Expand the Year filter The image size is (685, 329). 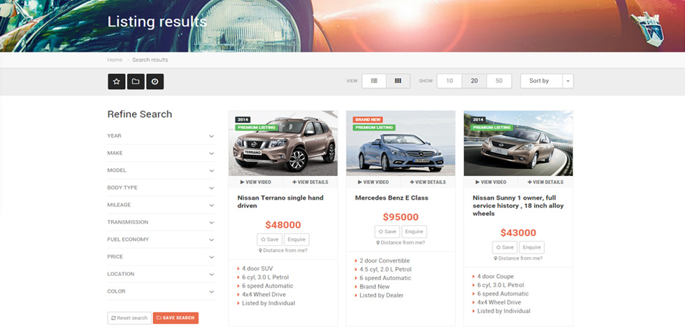161,136
